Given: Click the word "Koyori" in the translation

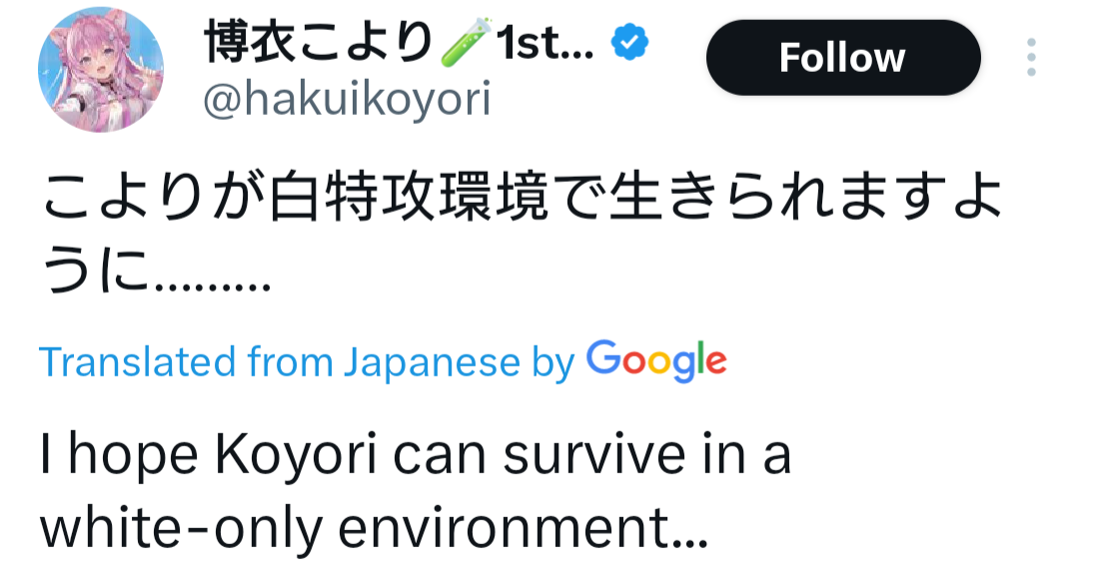Looking at the screenshot, I should pos(296,454).
